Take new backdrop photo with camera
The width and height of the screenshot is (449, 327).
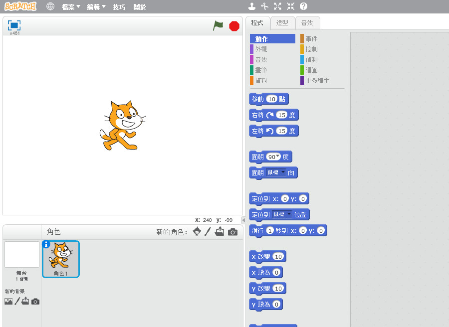(x=35, y=301)
